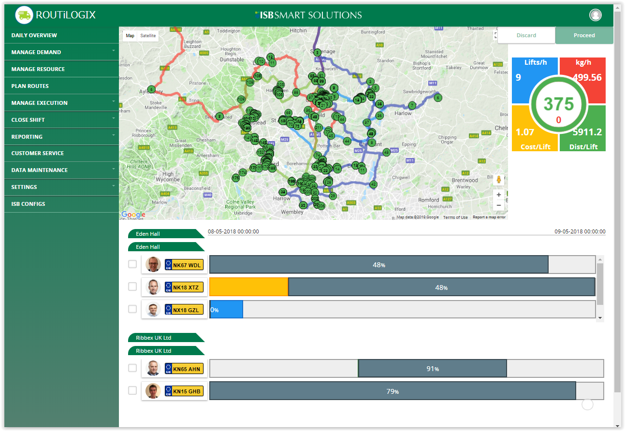
Task: Open the user profile icon top right
Action: click(596, 14)
